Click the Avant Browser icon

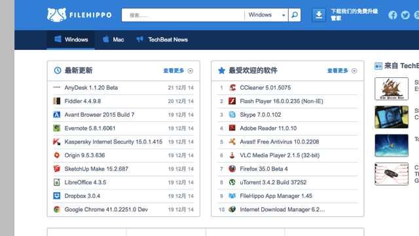tap(57, 115)
